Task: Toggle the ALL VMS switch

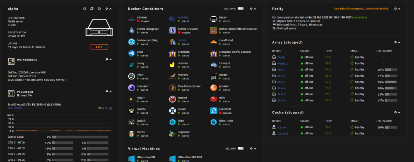Action: point(241,148)
